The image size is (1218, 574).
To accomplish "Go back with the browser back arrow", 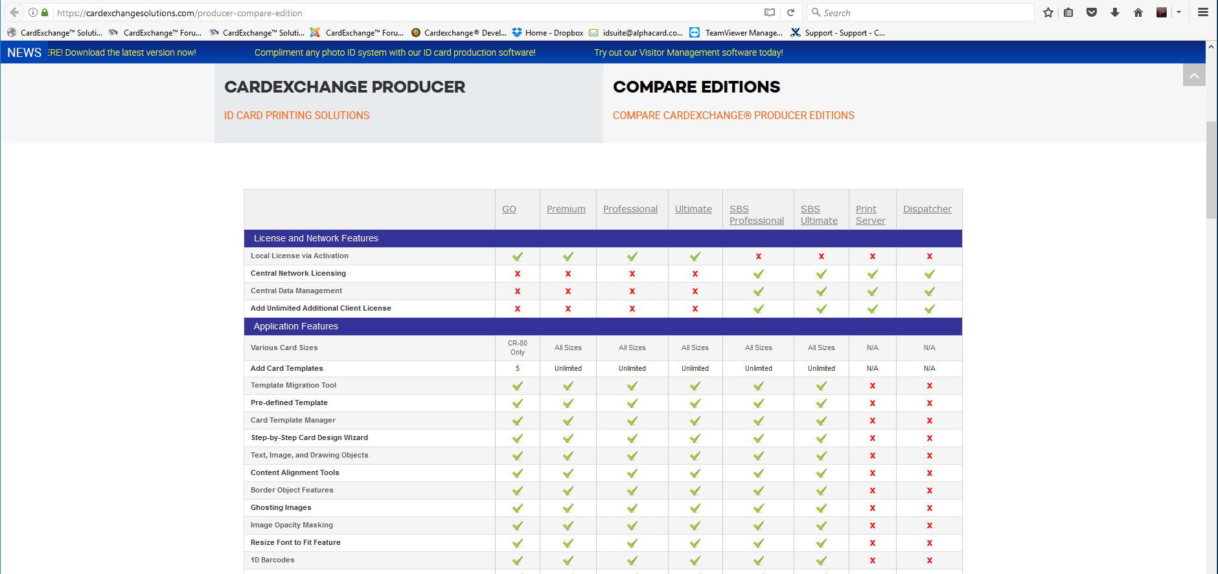I will 14,12.
